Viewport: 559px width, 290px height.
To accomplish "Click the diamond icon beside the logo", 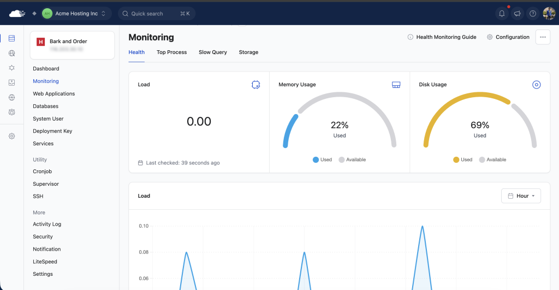I will [x=34, y=14].
